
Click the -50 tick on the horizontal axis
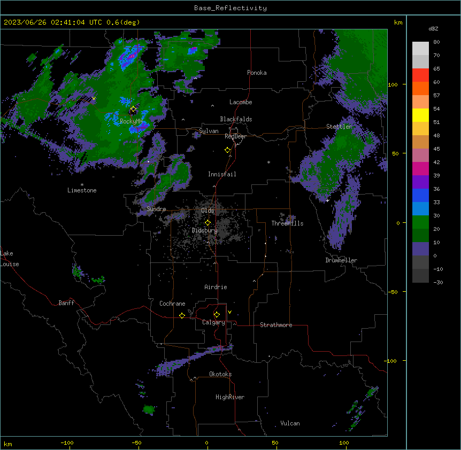136,443
